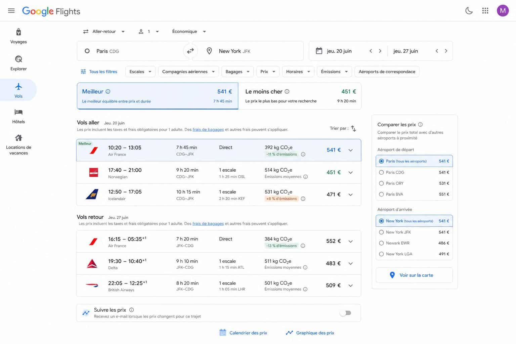Show info icon for Comparer les prix
The width and height of the screenshot is (516, 344).
420,124
